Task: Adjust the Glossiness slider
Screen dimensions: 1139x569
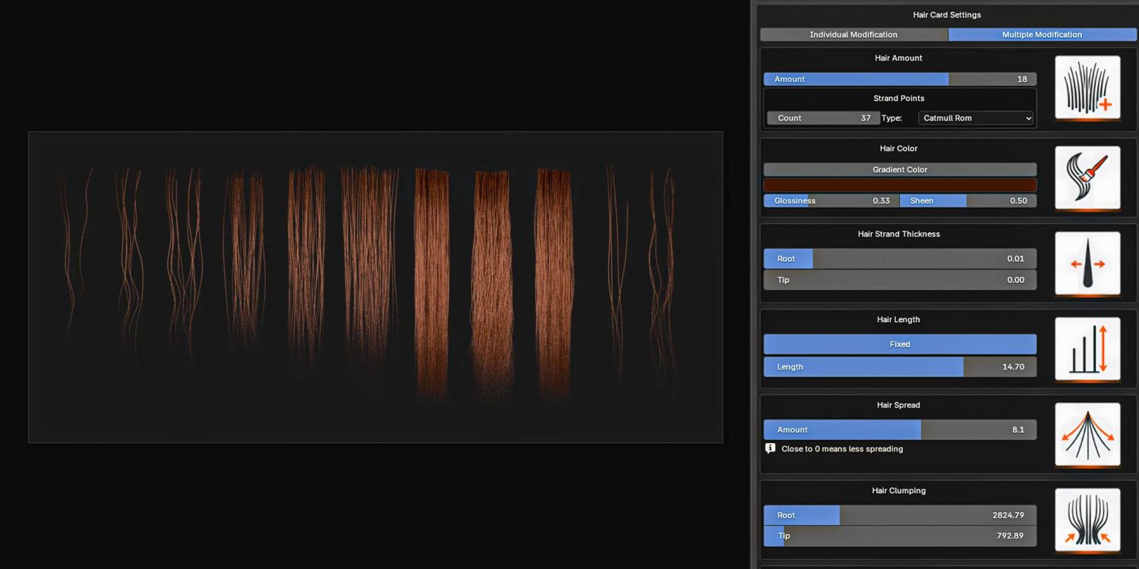Action: 831,201
